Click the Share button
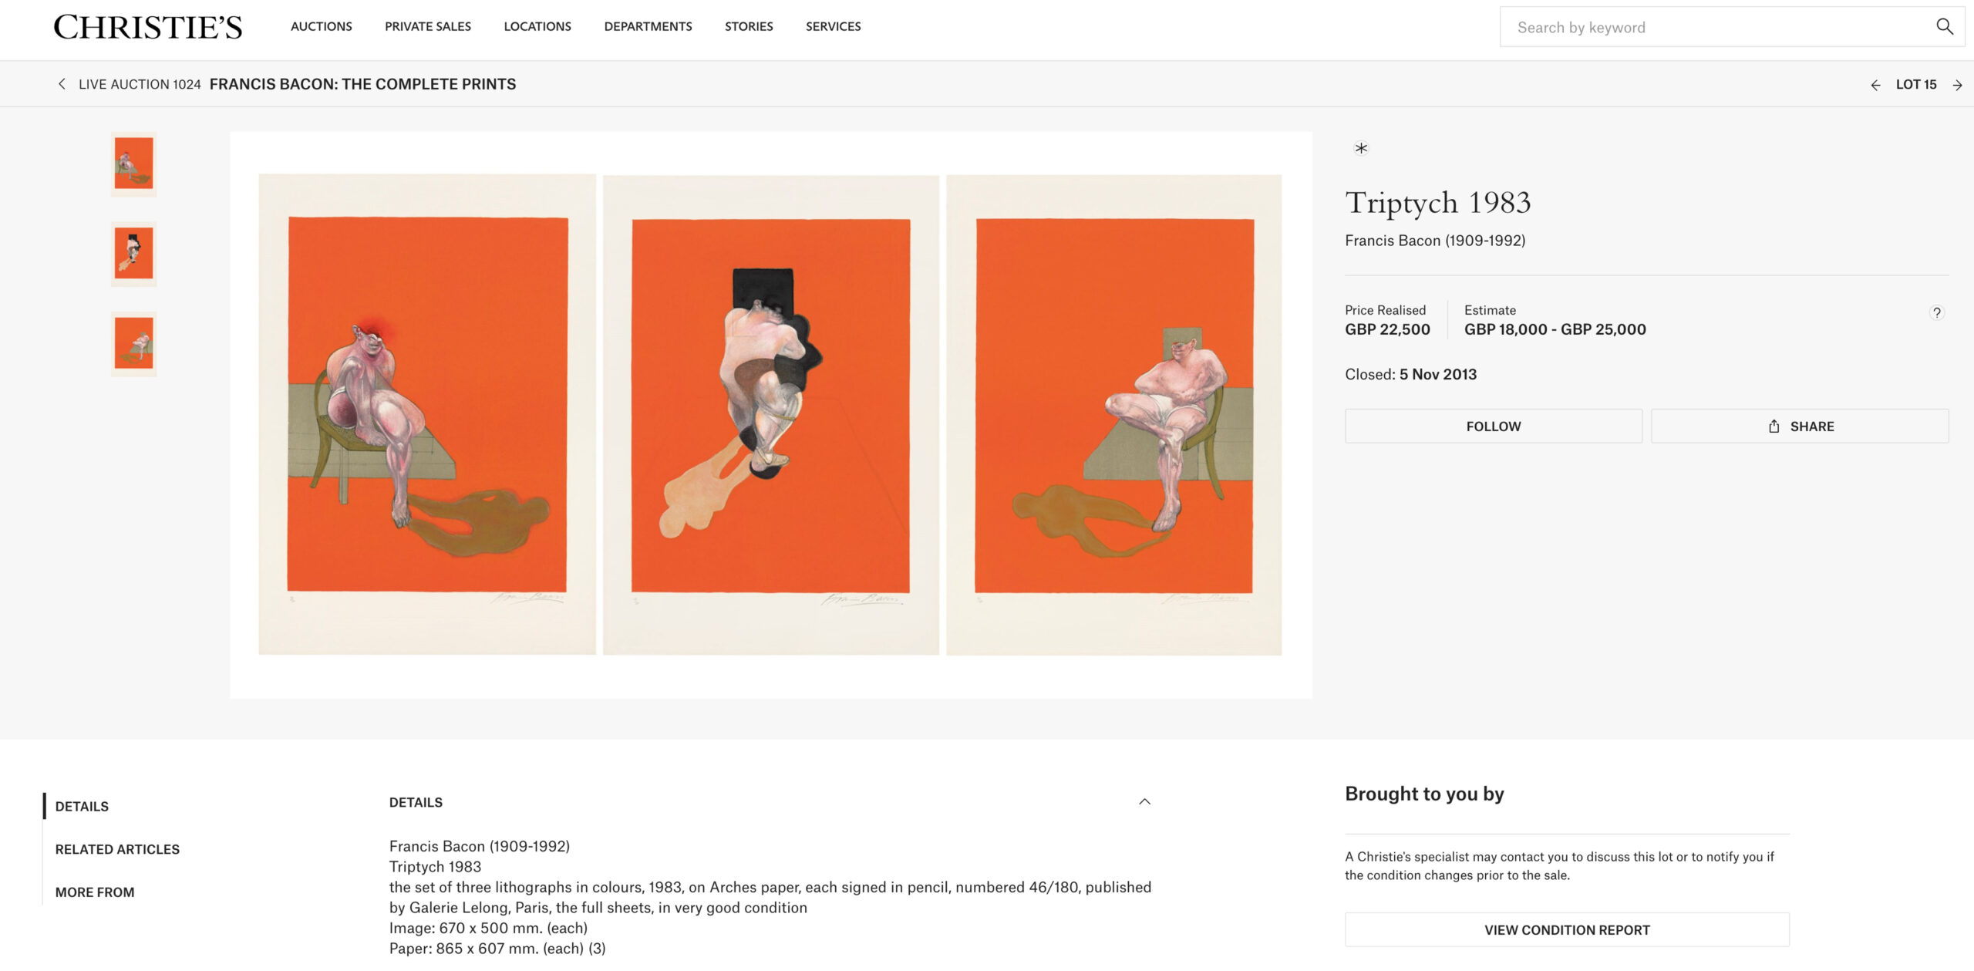This screenshot has height=971, width=1974. (1800, 426)
